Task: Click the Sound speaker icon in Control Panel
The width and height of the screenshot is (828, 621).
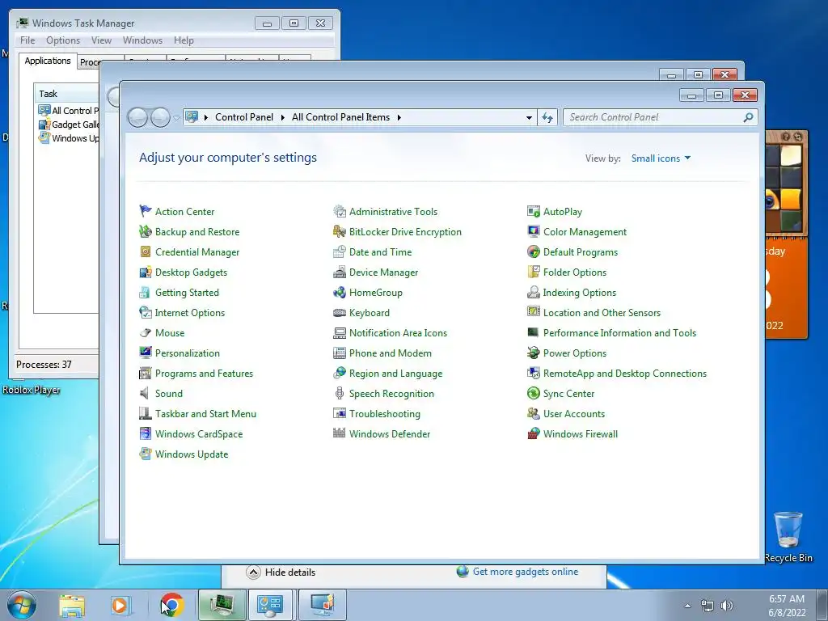Action: point(146,394)
